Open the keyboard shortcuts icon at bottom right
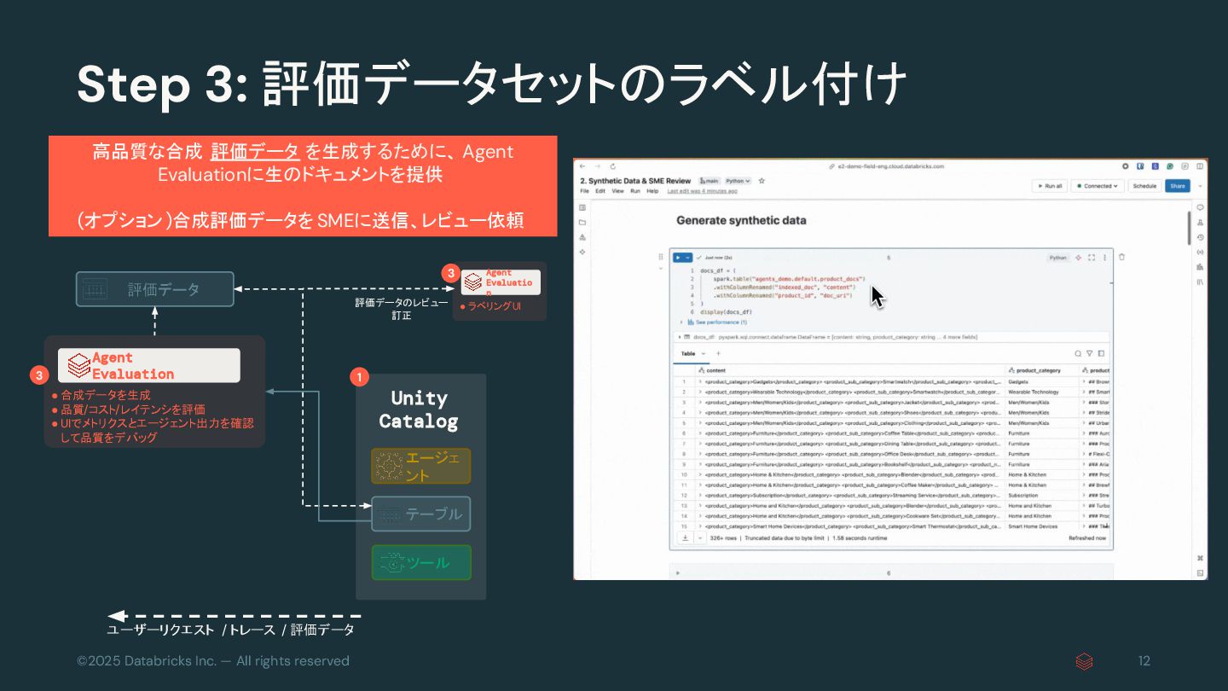1228x691 pixels. pyautogui.click(x=1200, y=558)
